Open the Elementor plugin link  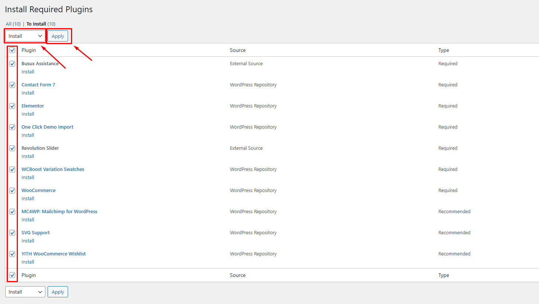tap(33, 106)
